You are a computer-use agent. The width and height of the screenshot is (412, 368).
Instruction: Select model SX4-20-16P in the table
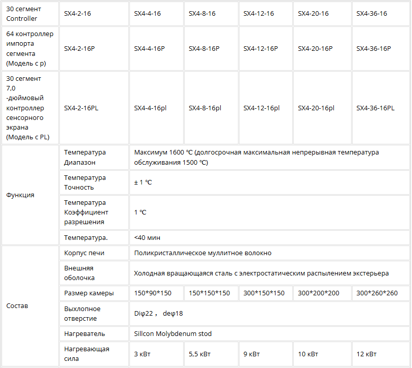tap(315, 49)
